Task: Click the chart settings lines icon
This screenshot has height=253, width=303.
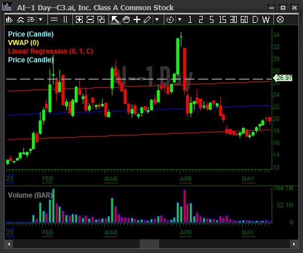Action: [31, 19]
